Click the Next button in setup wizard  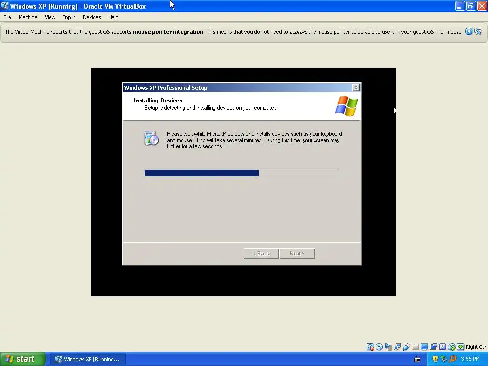click(297, 254)
